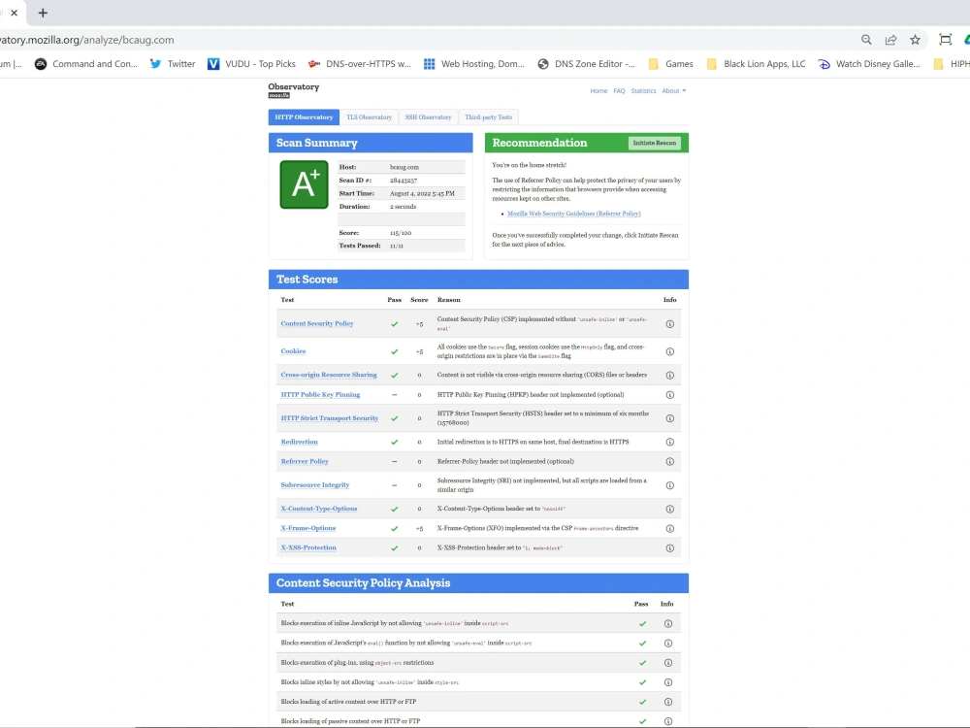Open Statistics in Observatory nav
The height and width of the screenshot is (728, 970).
pos(643,91)
